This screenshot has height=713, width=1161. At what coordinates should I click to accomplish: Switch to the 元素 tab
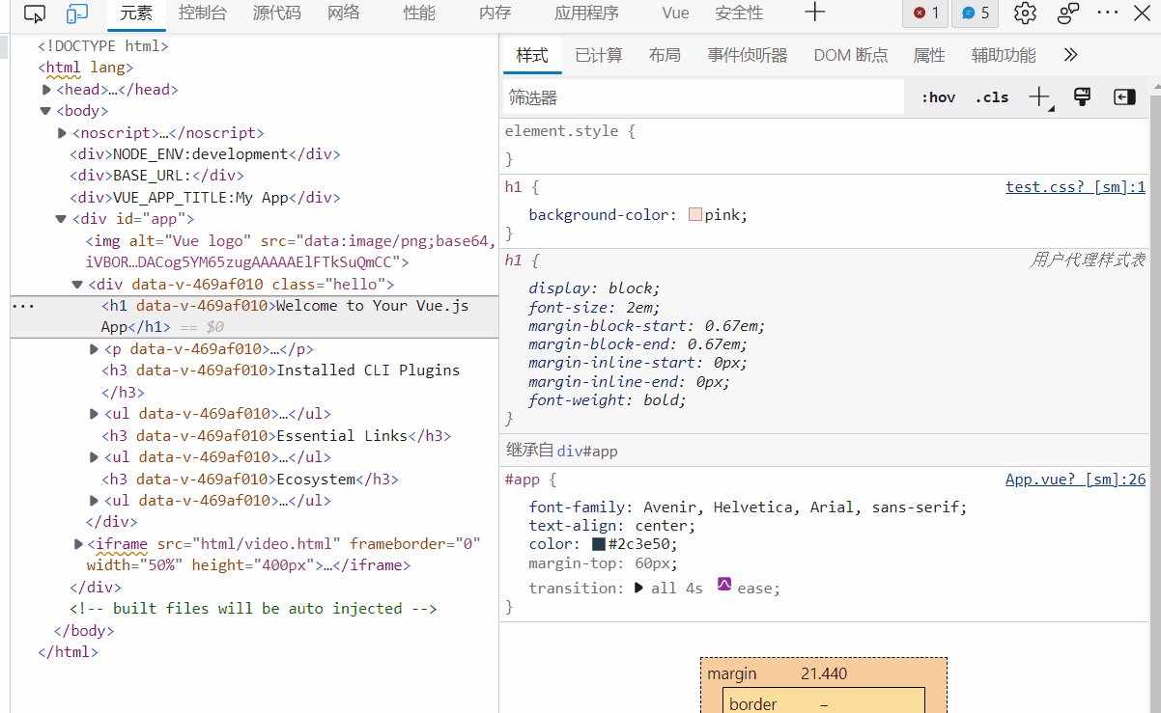[136, 14]
